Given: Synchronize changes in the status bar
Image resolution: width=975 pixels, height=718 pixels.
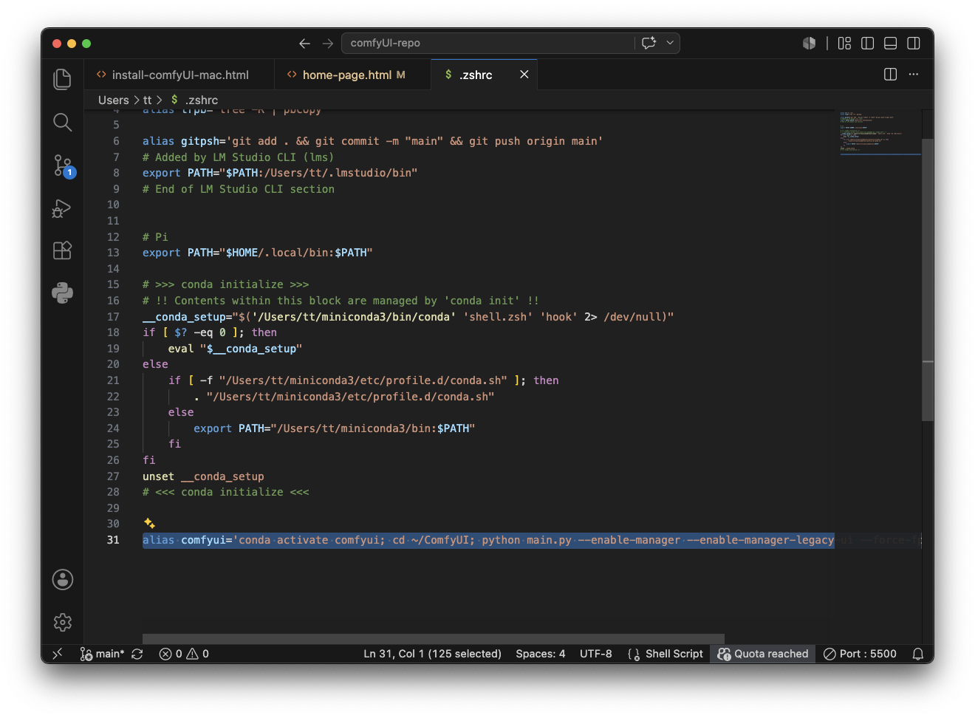Looking at the screenshot, I should point(137,654).
